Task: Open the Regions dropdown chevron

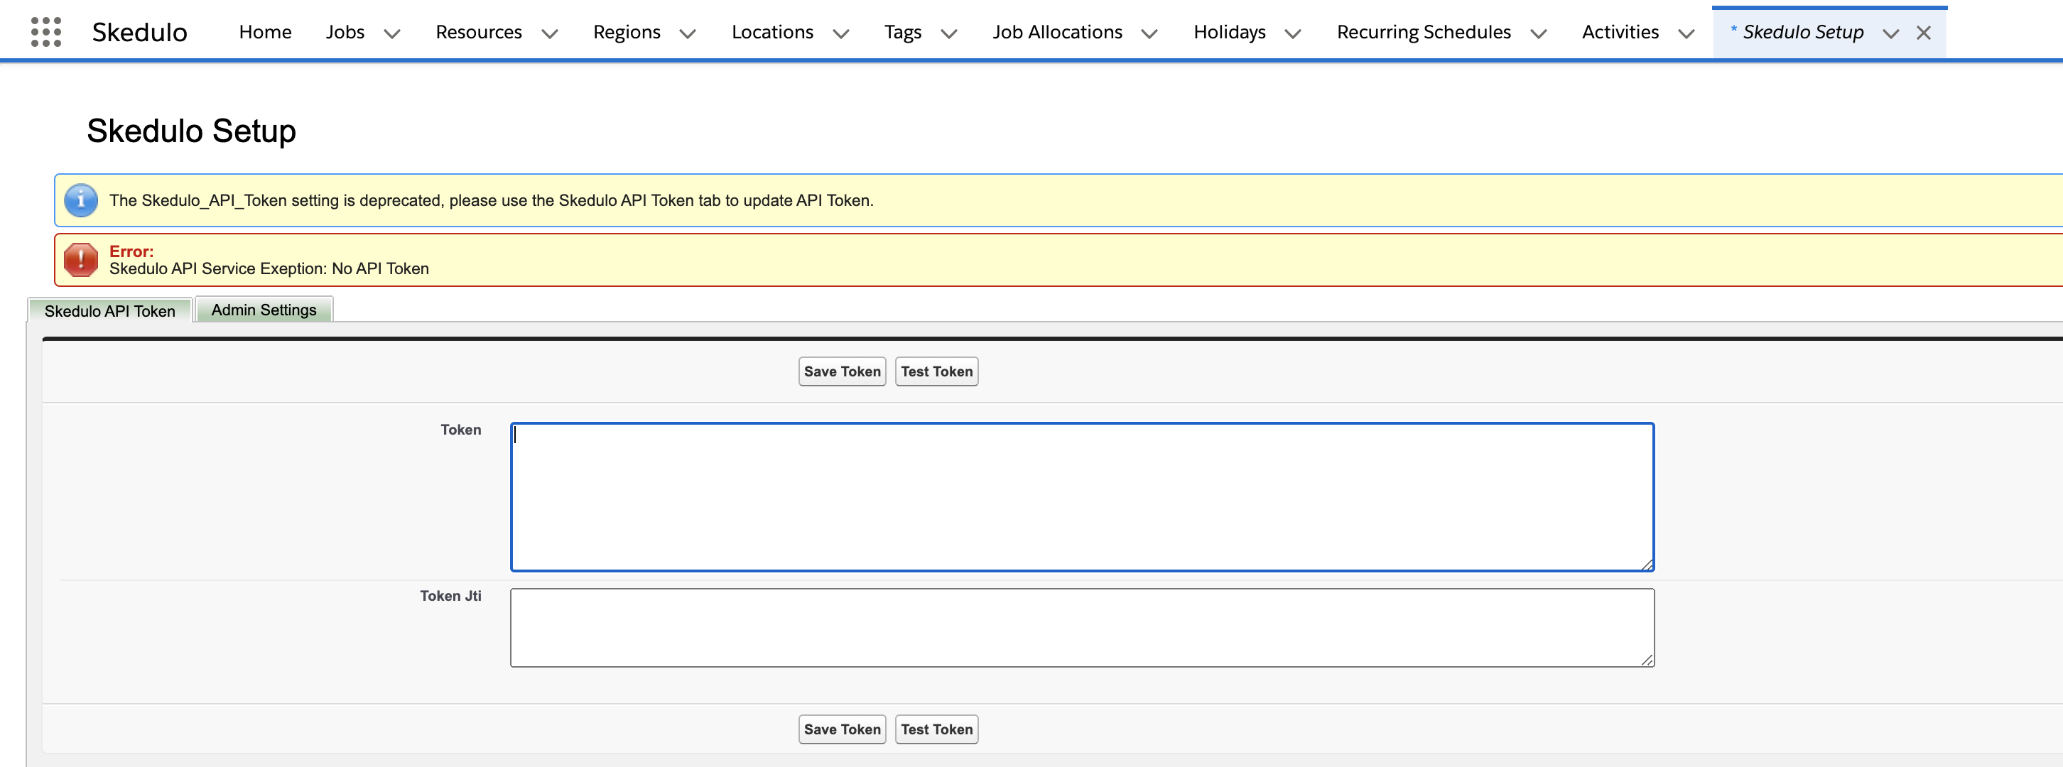Action: click(687, 33)
